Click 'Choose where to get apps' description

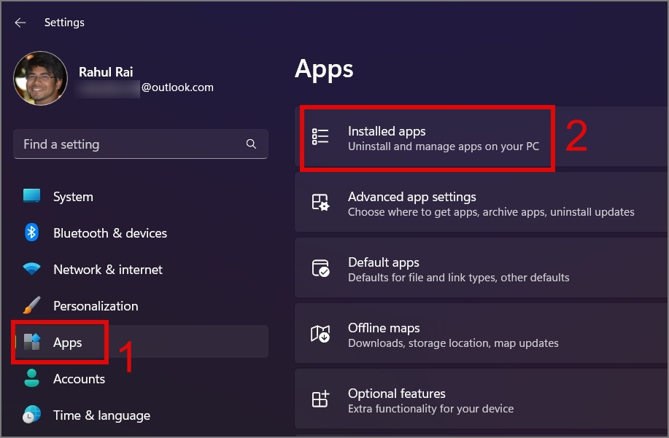(491, 212)
